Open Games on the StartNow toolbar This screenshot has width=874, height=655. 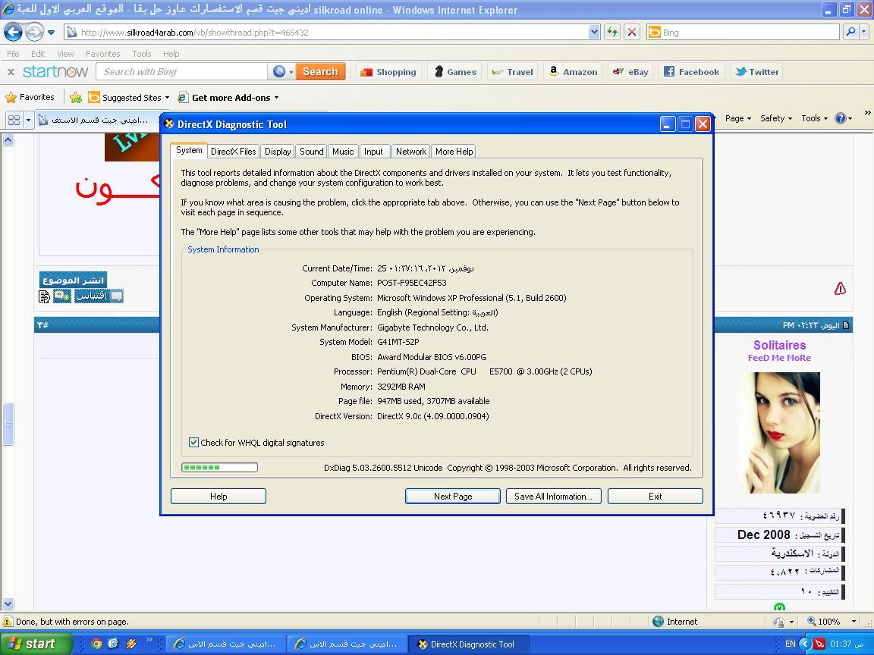click(x=455, y=72)
